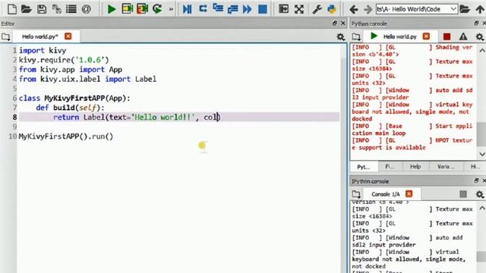Stop the IPython console gray square

pyautogui.click(x=463, y=194)
